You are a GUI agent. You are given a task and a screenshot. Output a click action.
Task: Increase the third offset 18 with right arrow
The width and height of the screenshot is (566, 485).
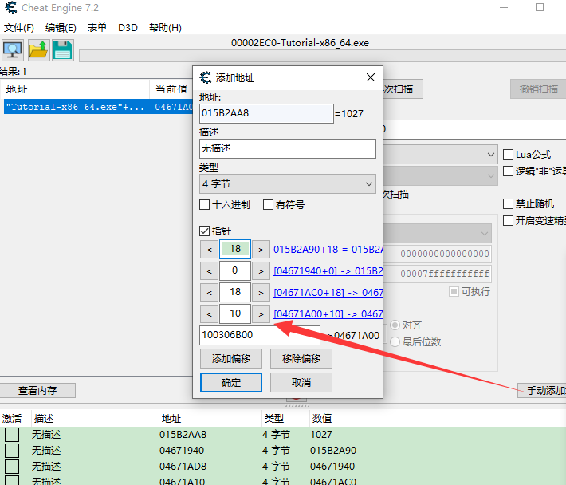261,293
